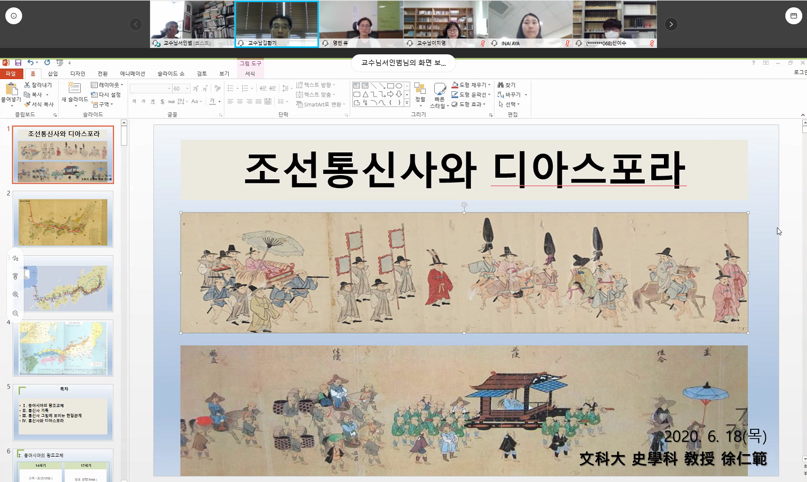Open the Shape Fill (도형 채우기) dropdown
The width and height of the screenshot is (807, 482).
point(471,85)
